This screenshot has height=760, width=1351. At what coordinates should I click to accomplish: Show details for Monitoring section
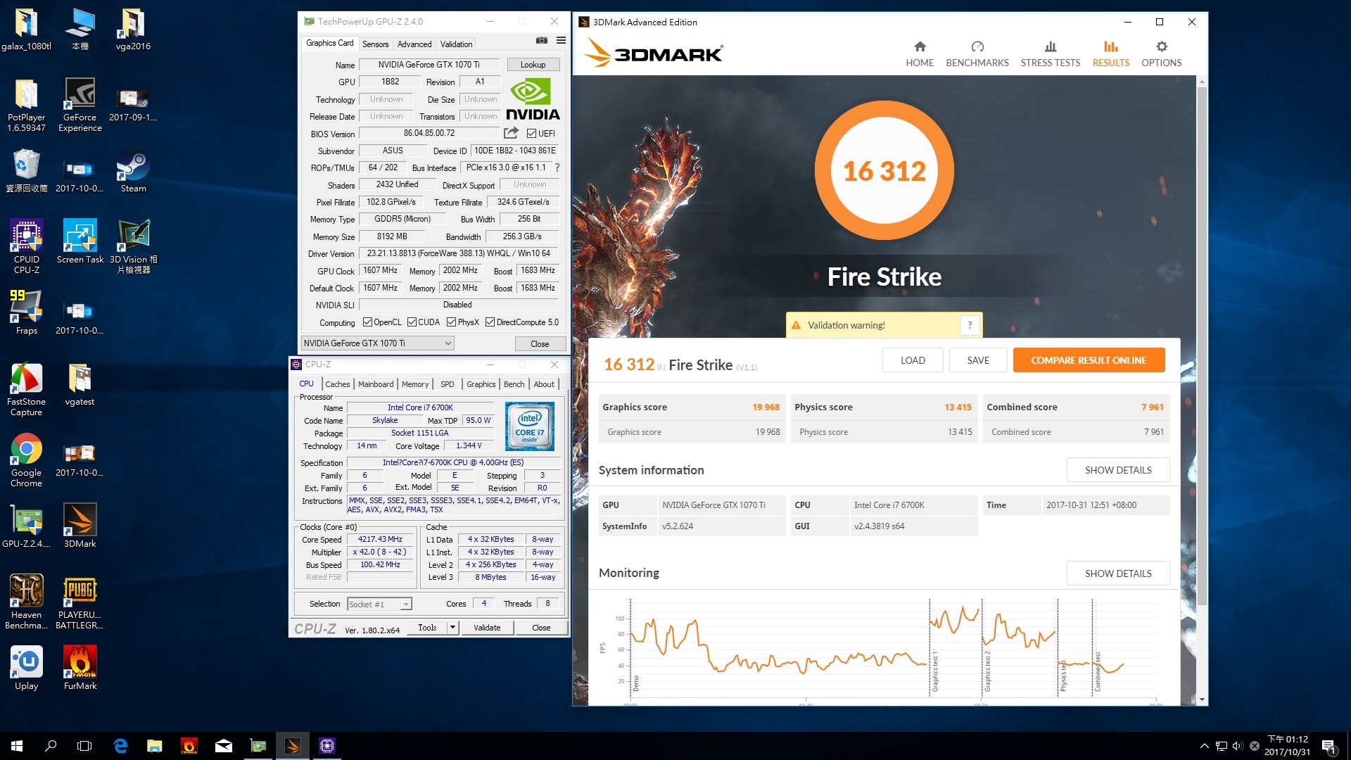click(x=1117, y=574)
